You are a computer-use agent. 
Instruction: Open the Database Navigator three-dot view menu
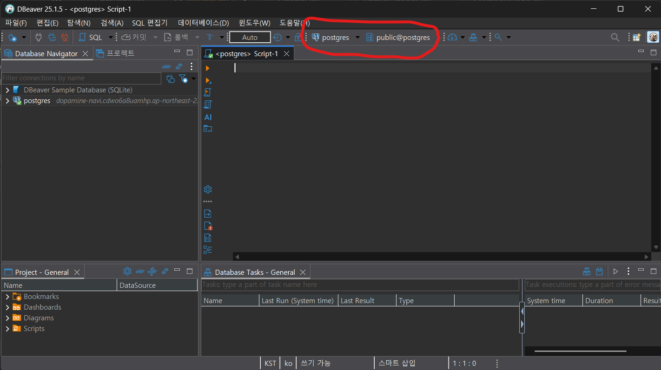(191, 66)
